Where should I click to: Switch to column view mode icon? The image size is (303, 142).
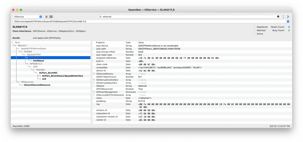(51, 17)
